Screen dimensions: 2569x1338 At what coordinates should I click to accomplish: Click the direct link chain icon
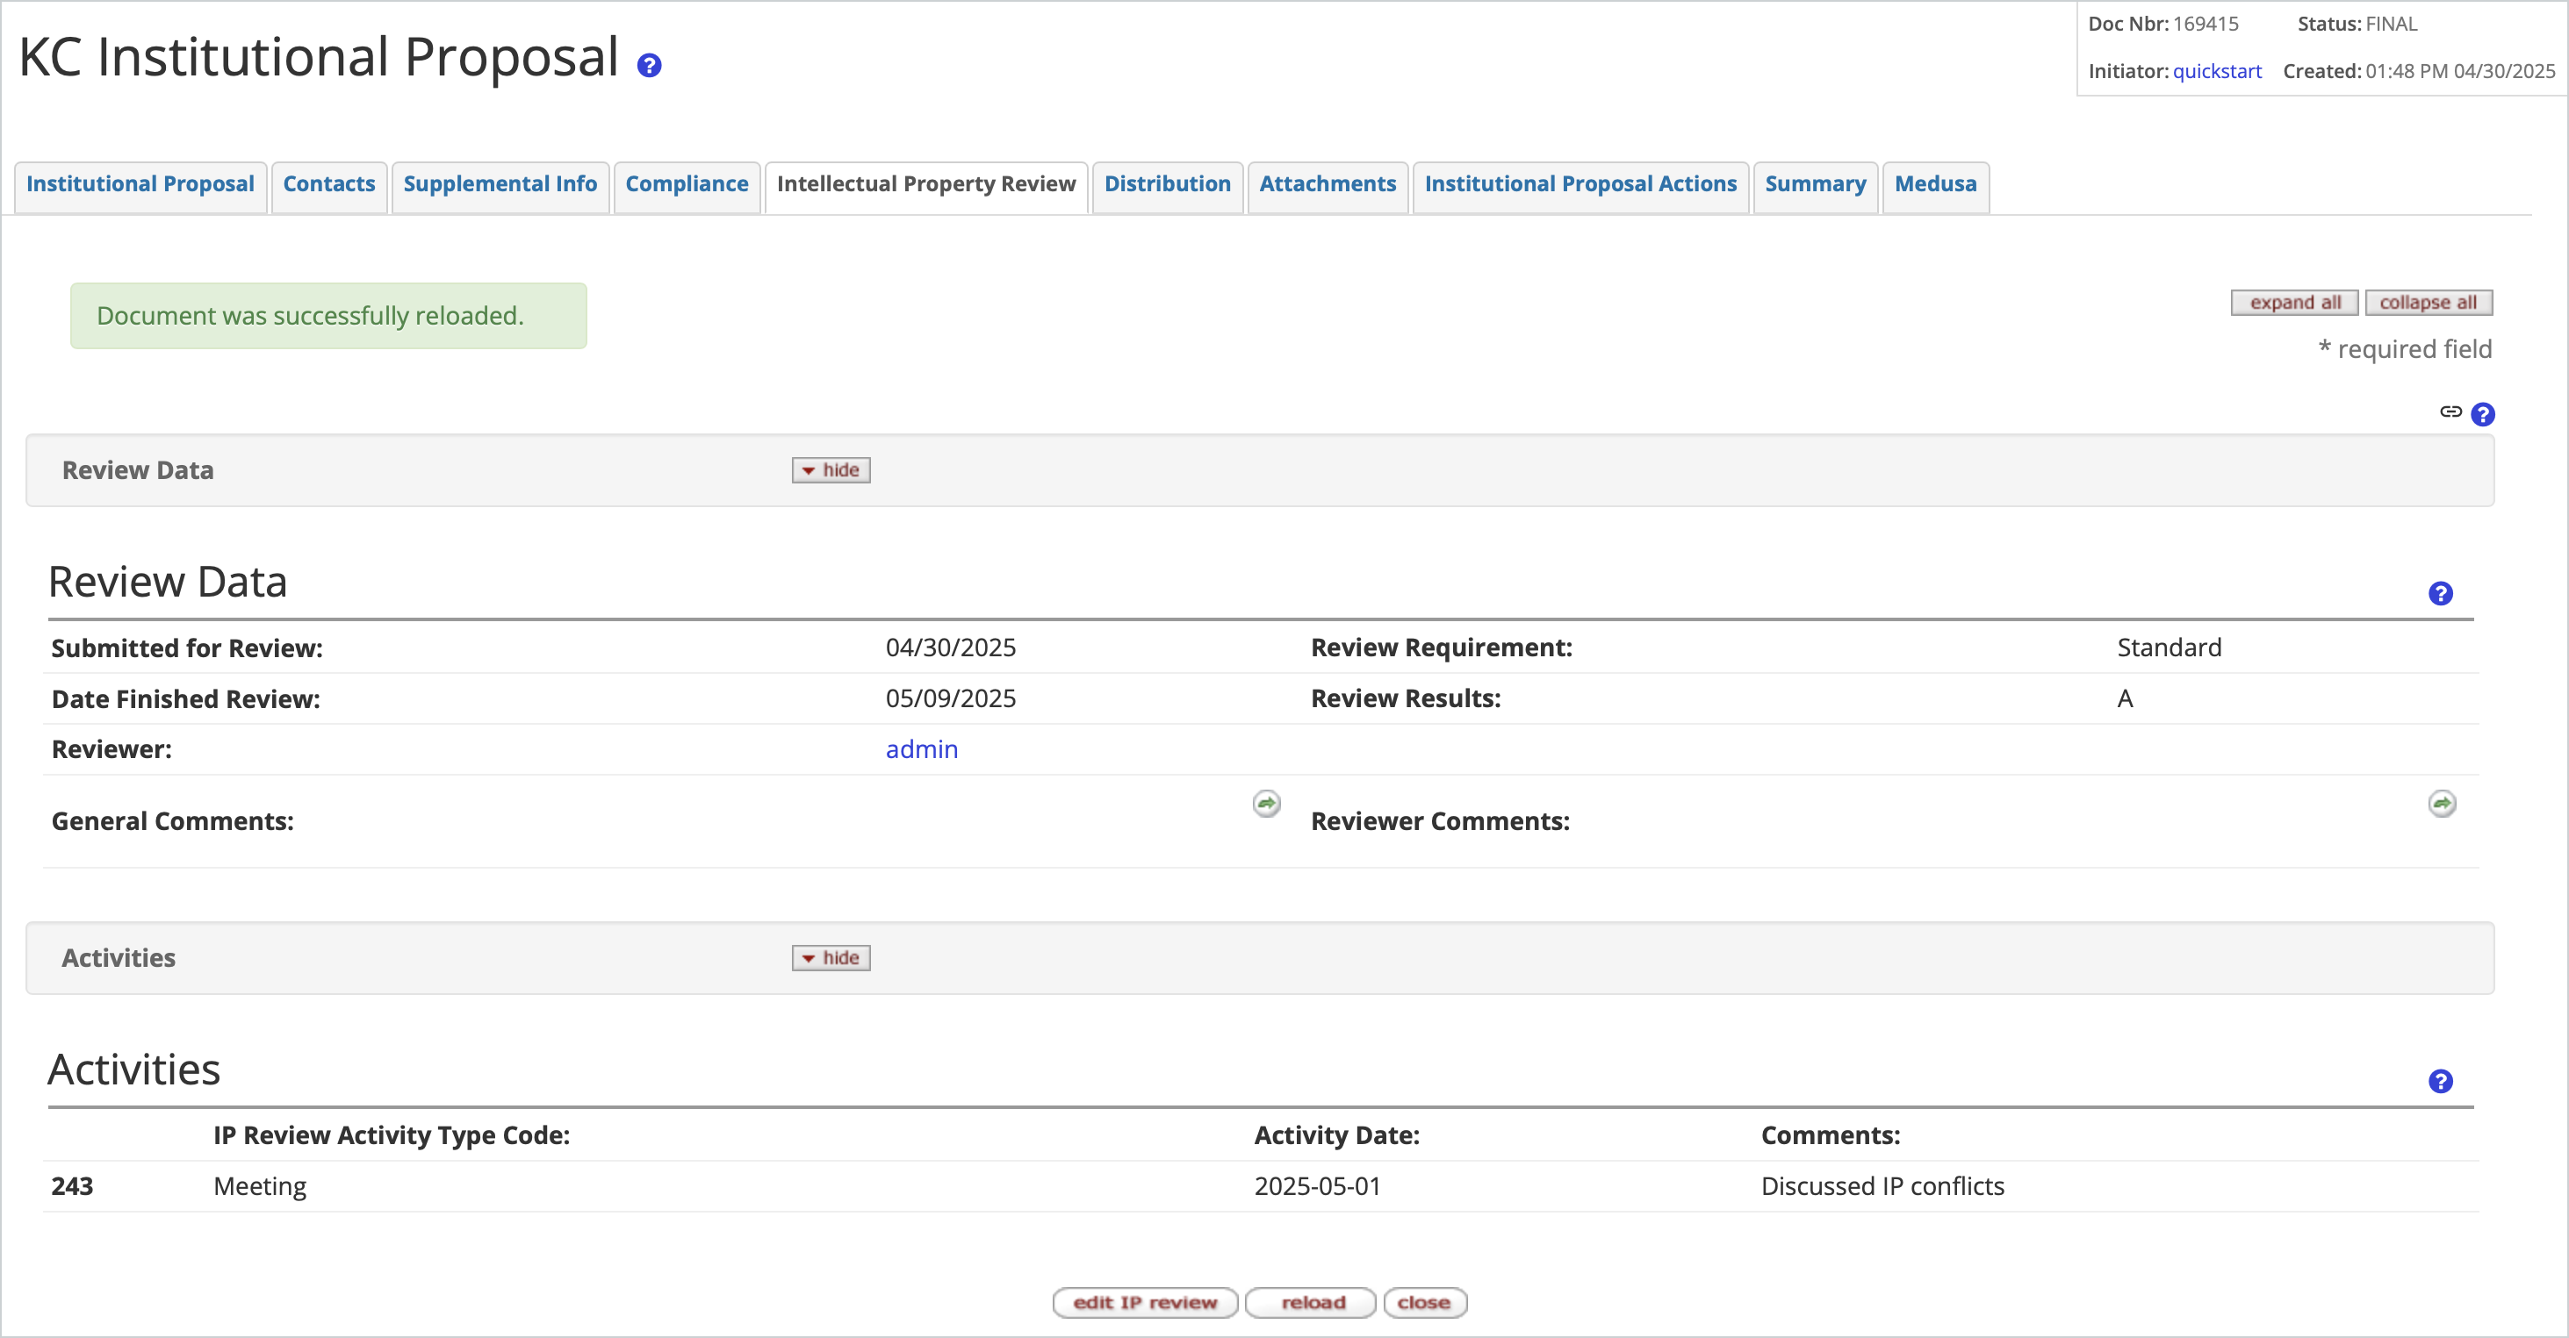(2451, 413)
